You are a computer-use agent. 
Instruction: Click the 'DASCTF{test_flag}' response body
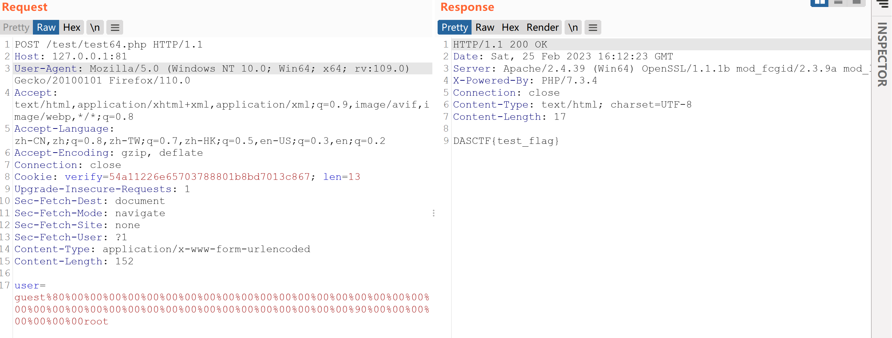point(506,141)
